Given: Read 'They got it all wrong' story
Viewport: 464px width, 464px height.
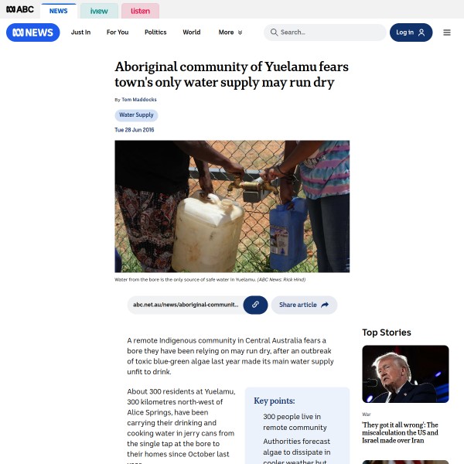Looking at the screenshot, I should (x=400, y=432).
